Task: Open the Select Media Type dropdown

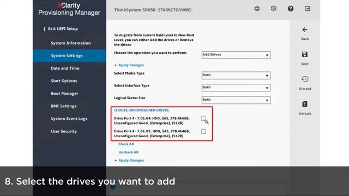Action: 236,75
